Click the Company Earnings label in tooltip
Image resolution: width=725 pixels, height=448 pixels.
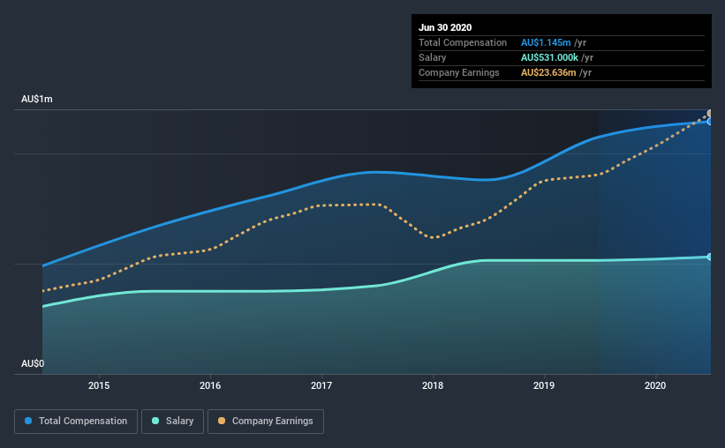click(x=459, y=72)
